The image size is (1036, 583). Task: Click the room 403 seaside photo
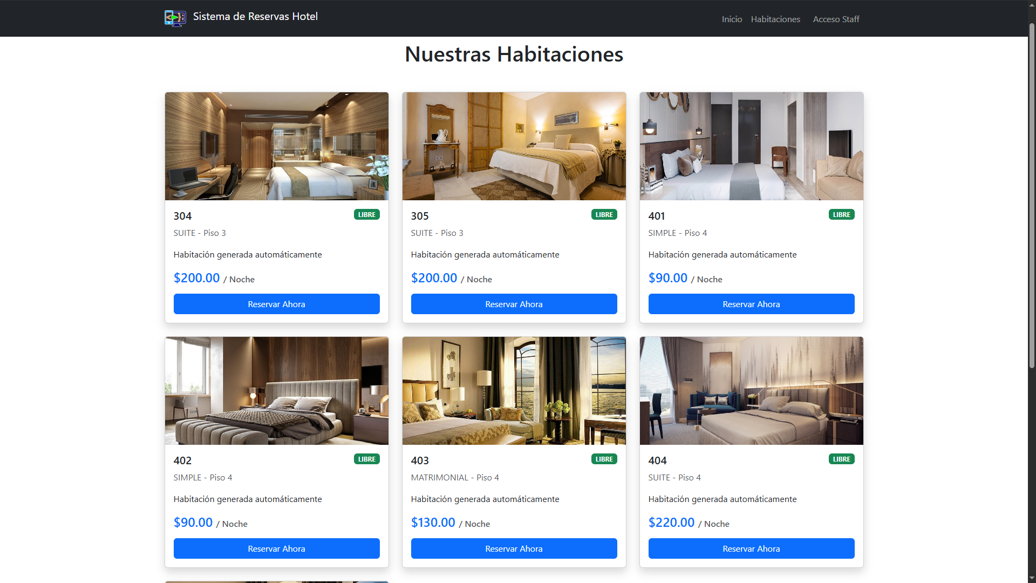[x=514, y=391]
